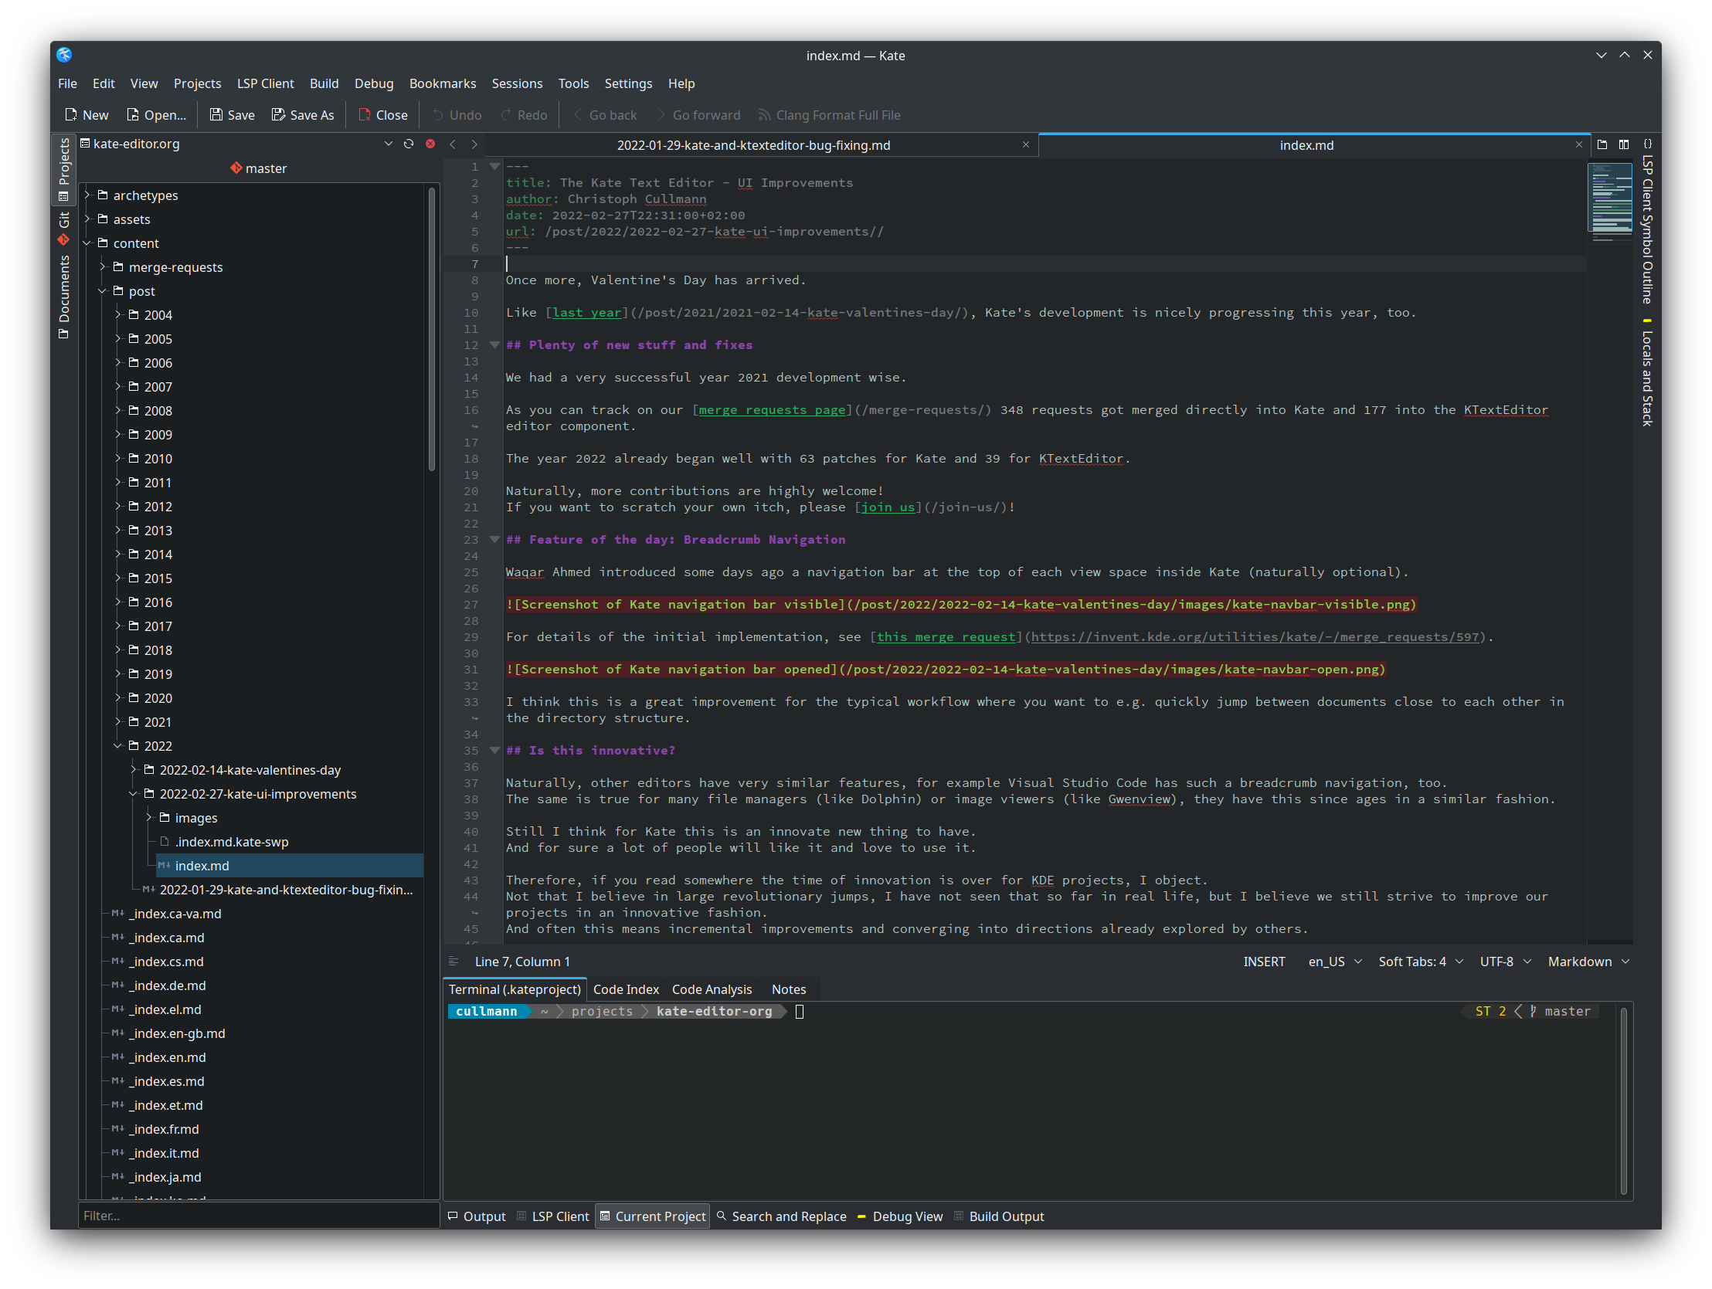Toggle the LSP Client Symbol Outline panel
Image resolution: width=1712 pixels, height=1289 pixels.
point(1647,221)
